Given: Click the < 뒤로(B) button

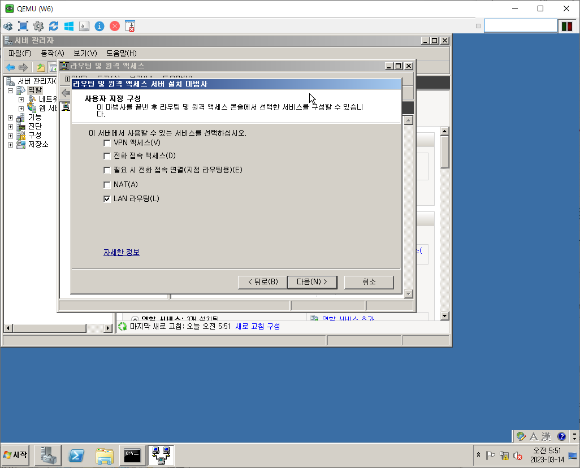Looking at the screenshot, I should coord(263,282).
